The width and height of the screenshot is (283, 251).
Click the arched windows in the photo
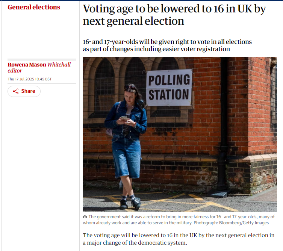[133, 85]
